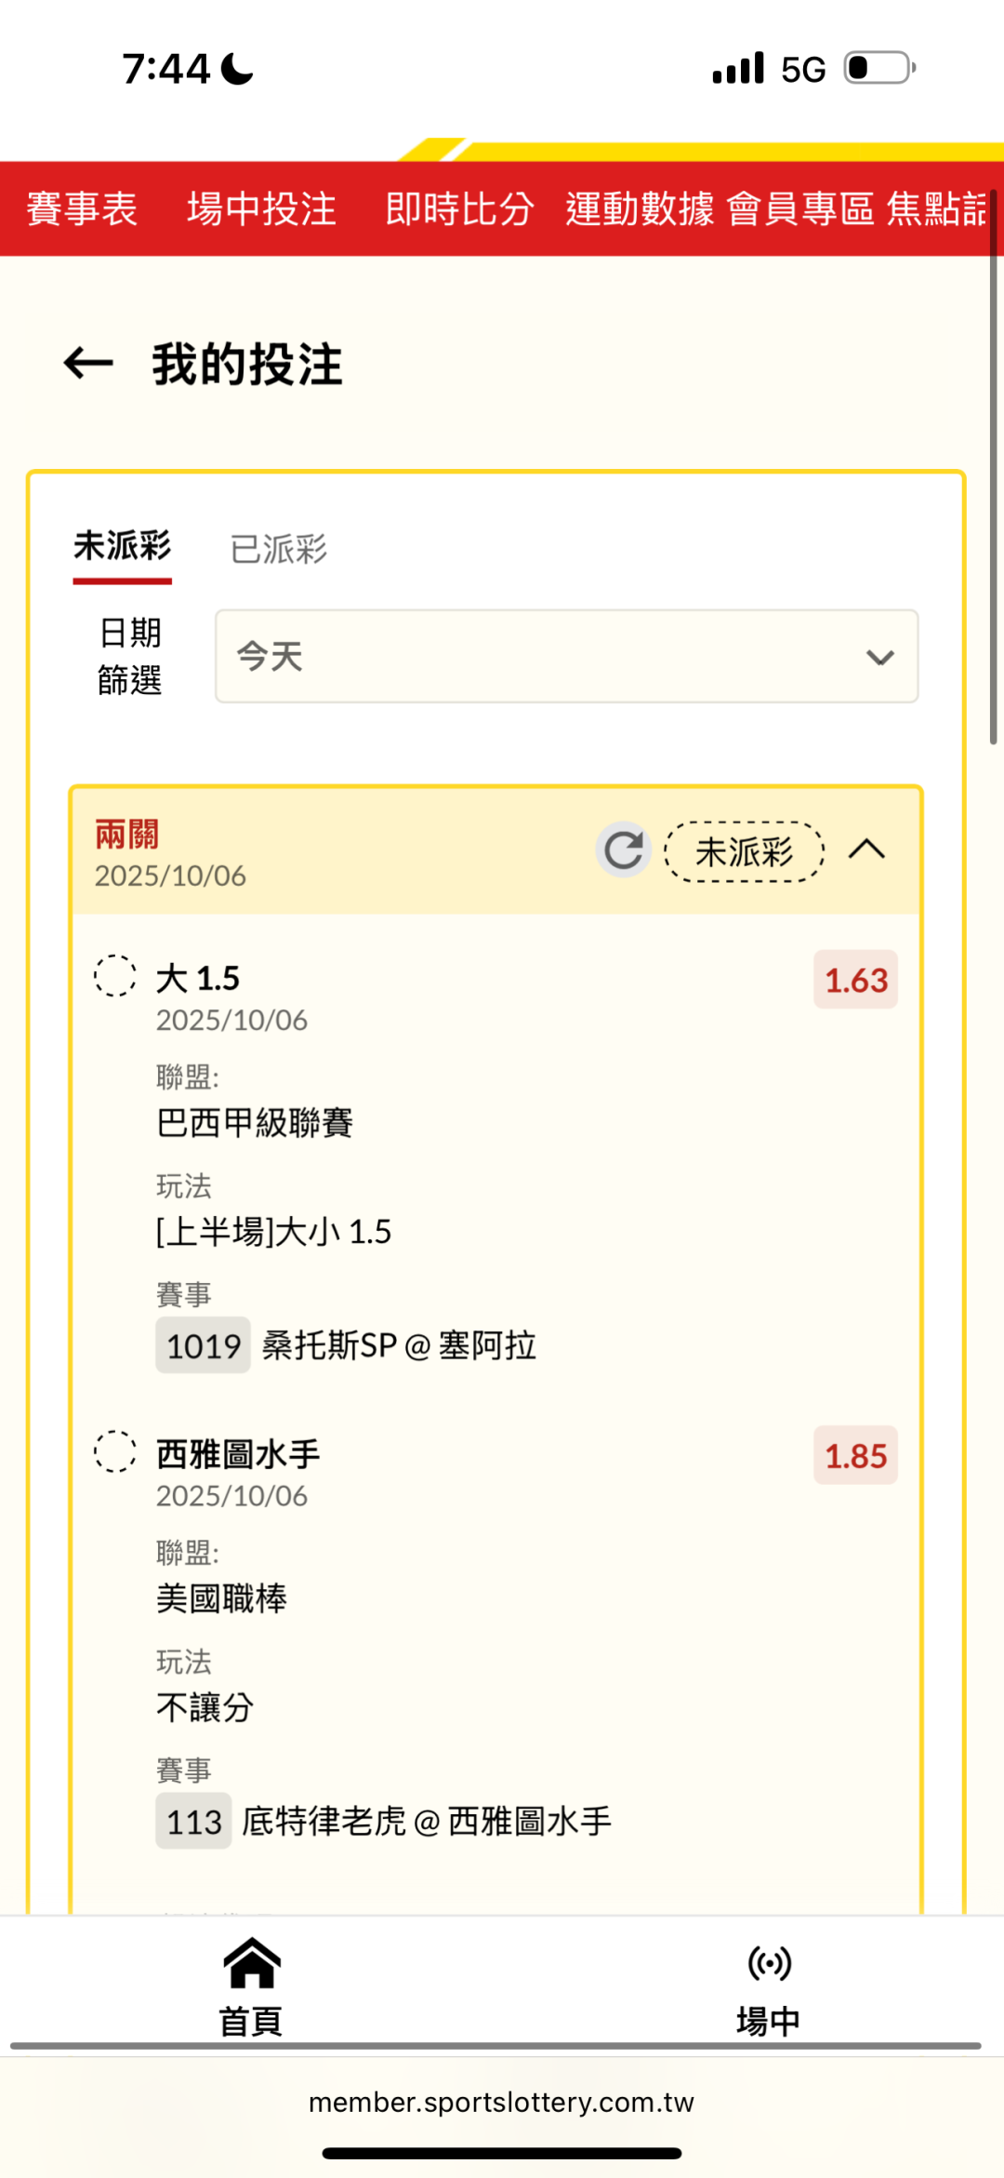The width and height of the screenshot is (1004, 2178).
Task: Open the 場中 live broadcast icon
Action: (x=769, y=1963)
